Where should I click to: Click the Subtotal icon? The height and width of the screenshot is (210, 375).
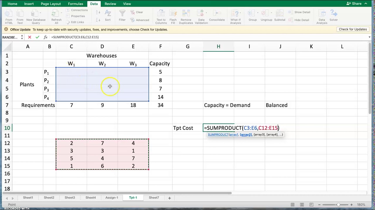pos(279,14)
